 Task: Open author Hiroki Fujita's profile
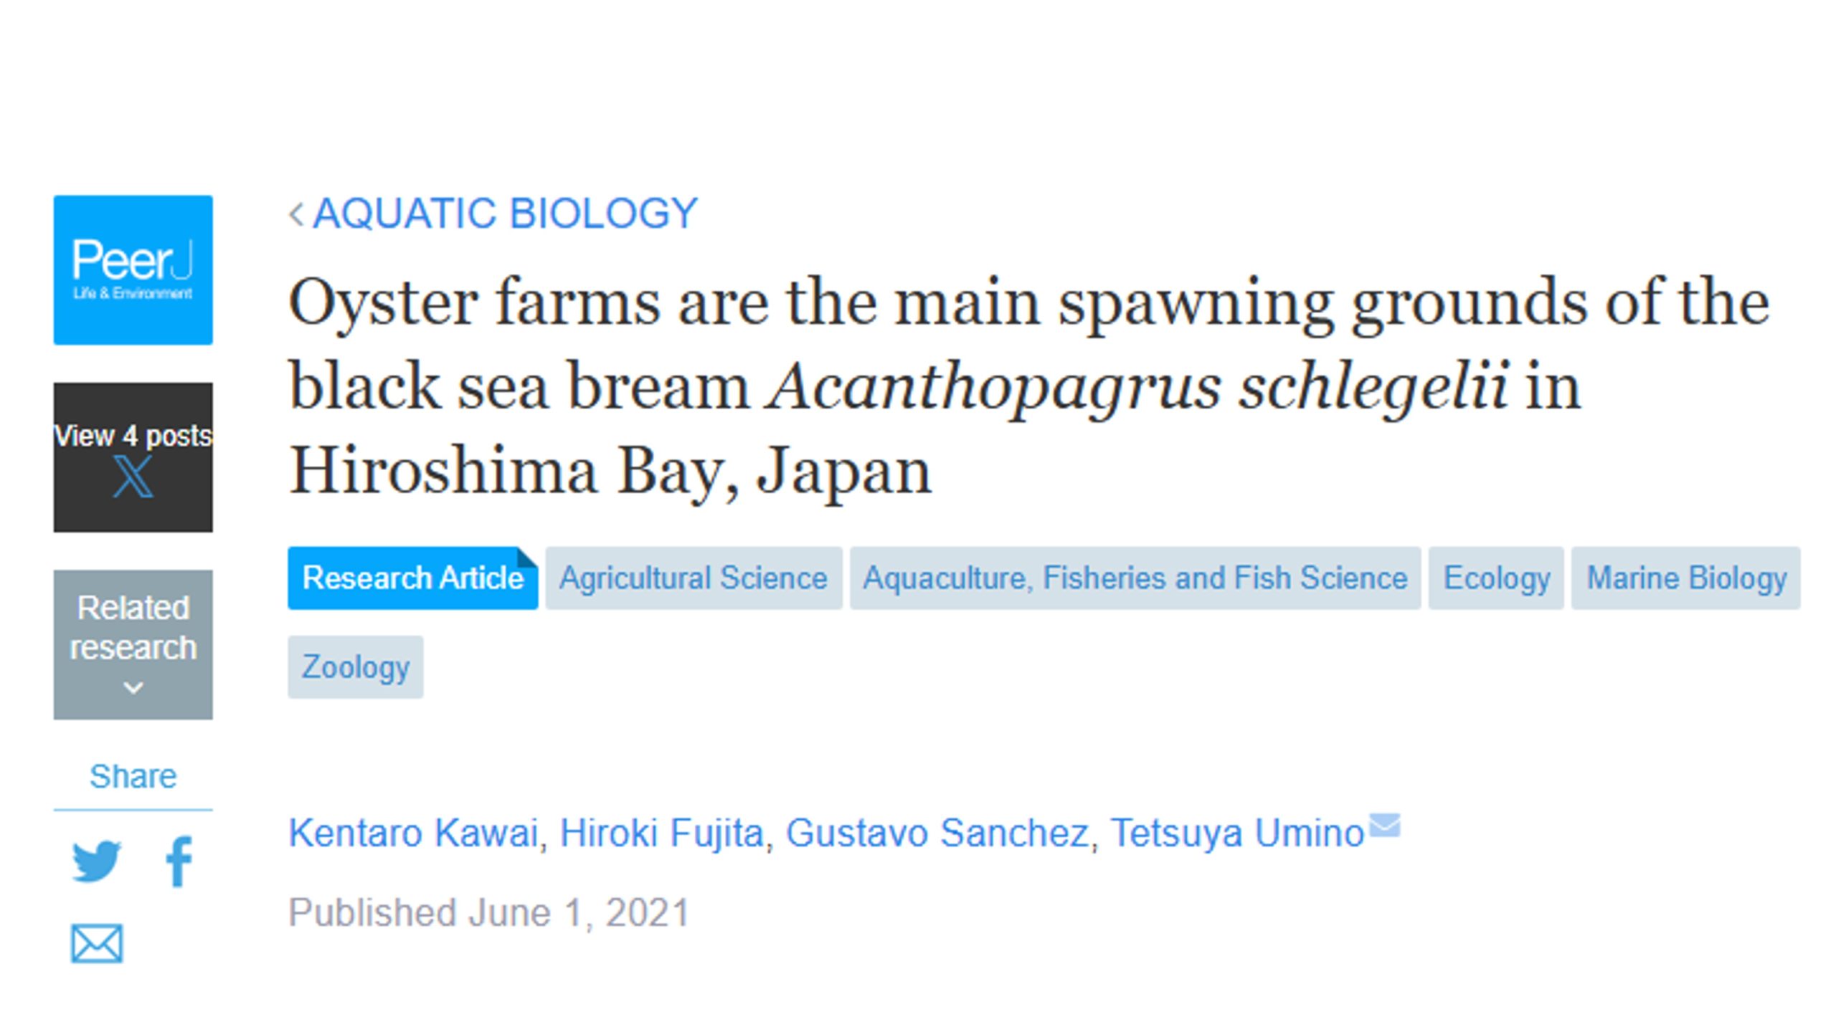pyautogui.click(x=661, y=833)
